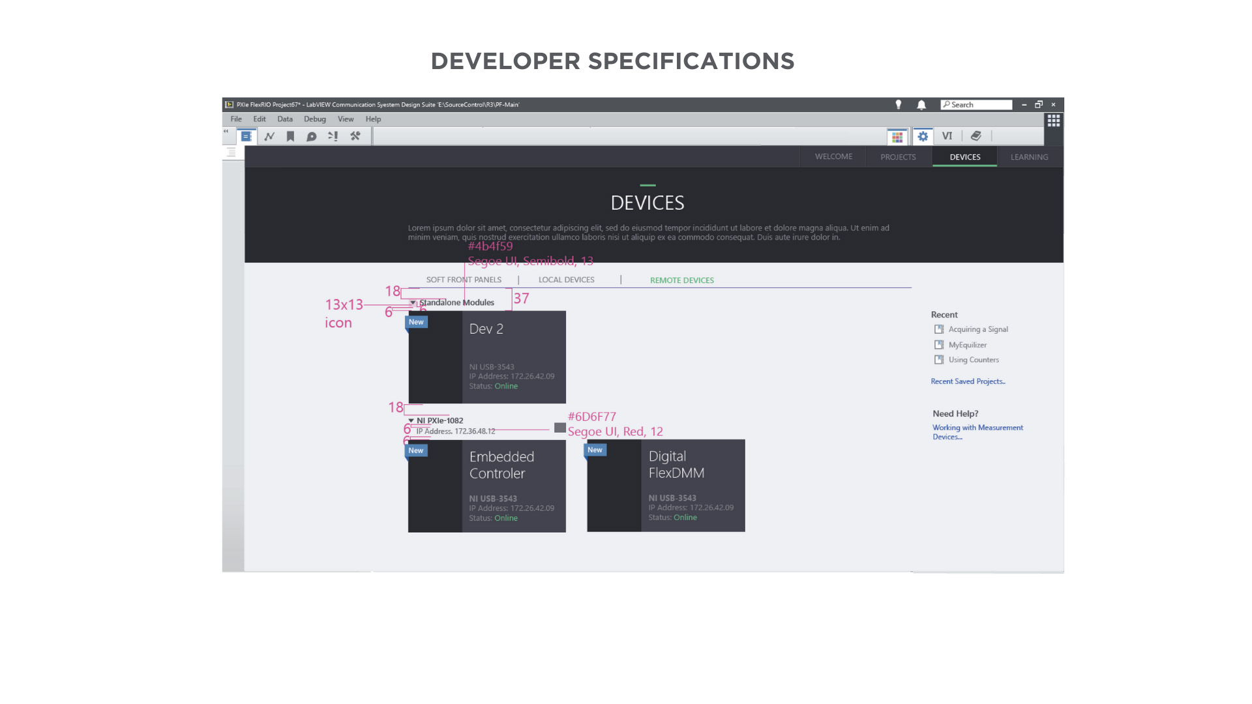1252x704 pixels.
Task: Open the Dev 2 device card
Action: (x=487, y=357)
